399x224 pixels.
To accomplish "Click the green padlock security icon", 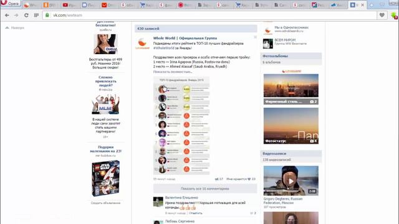I will pyautogui.click(x=47, y=15).
